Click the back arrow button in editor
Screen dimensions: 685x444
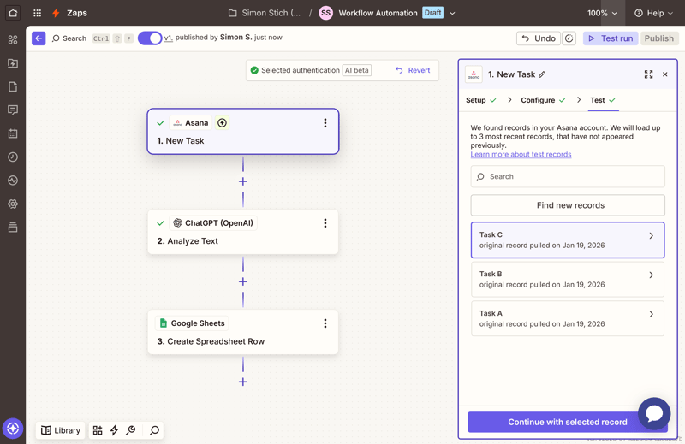pyautogui.click(x=39, y=38)
